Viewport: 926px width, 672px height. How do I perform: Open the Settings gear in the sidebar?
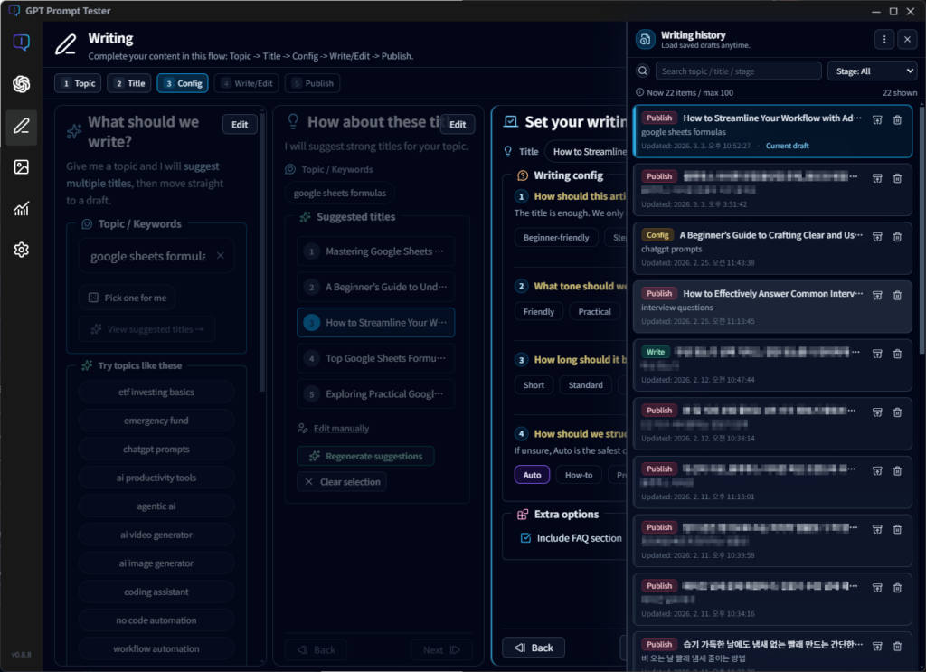21,249
